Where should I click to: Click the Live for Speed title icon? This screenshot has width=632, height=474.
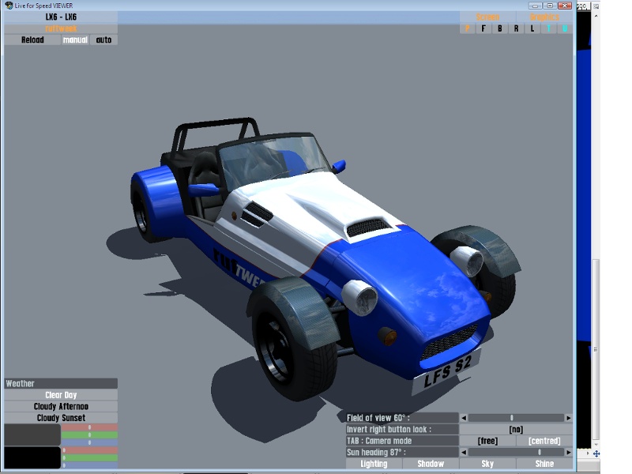point(8,6)
